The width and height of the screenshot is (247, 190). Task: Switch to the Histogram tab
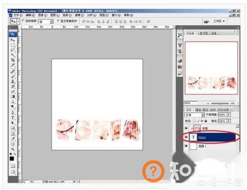tap(204, 33)
